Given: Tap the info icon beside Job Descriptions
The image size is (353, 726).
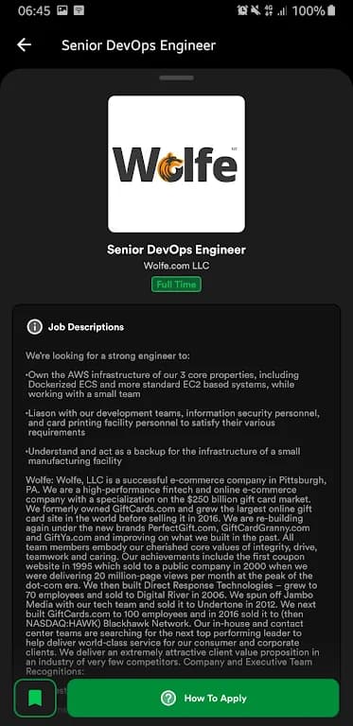Looking at the screenshot, I should tap(34, 327).
